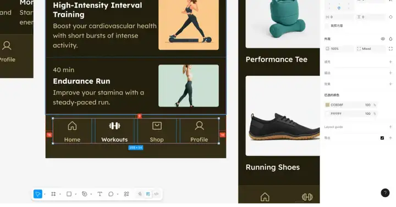Image resolution: width=396 pixels, height=207 pixels.
Task: Click the Profile icon in the left frame
Action: [x=7, y=46]
